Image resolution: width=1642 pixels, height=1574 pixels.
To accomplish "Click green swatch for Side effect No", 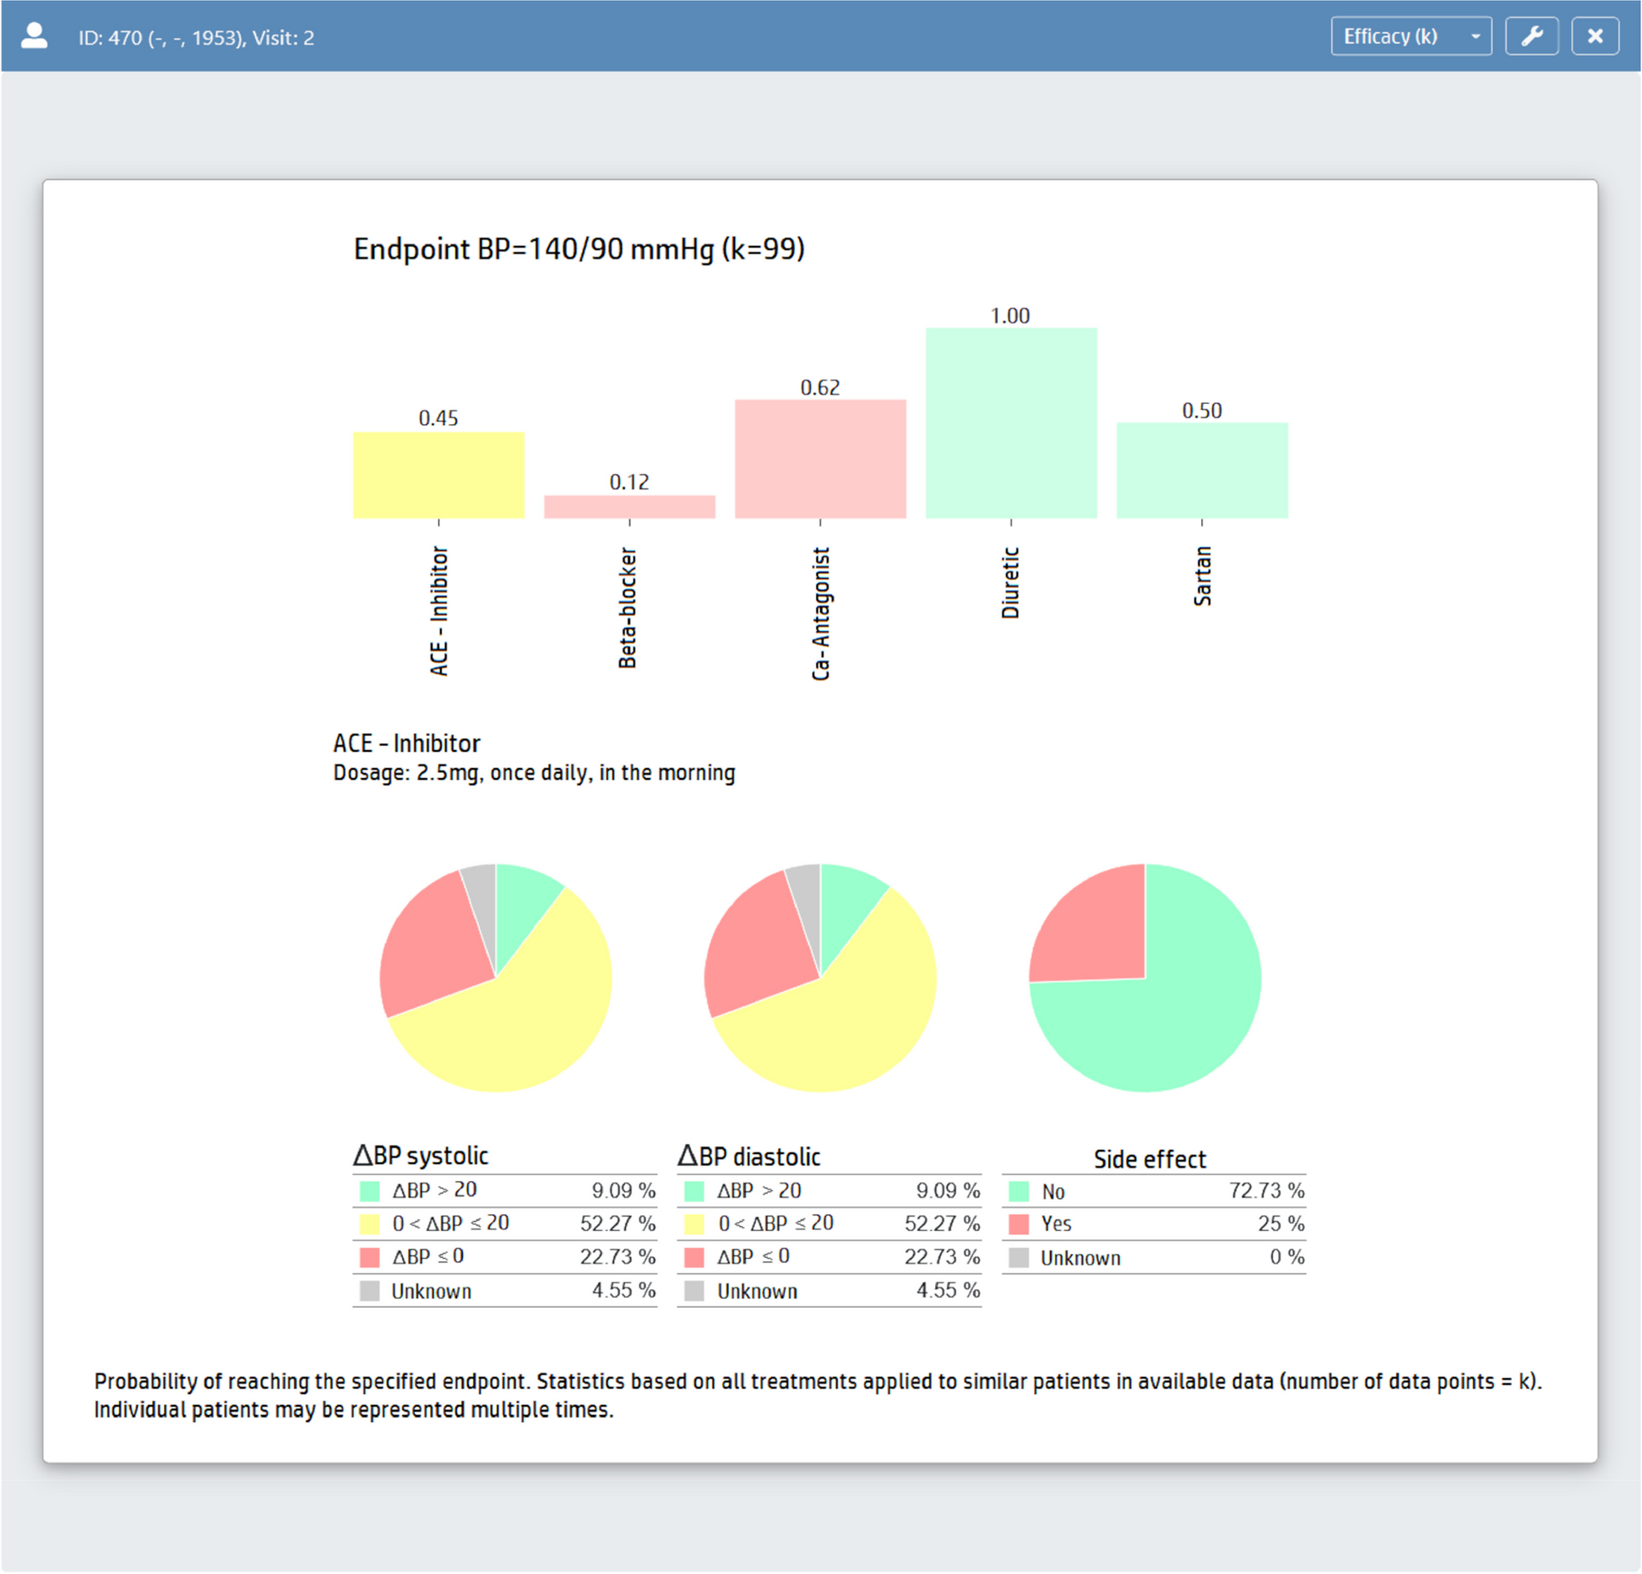I will (1019, 1191).
